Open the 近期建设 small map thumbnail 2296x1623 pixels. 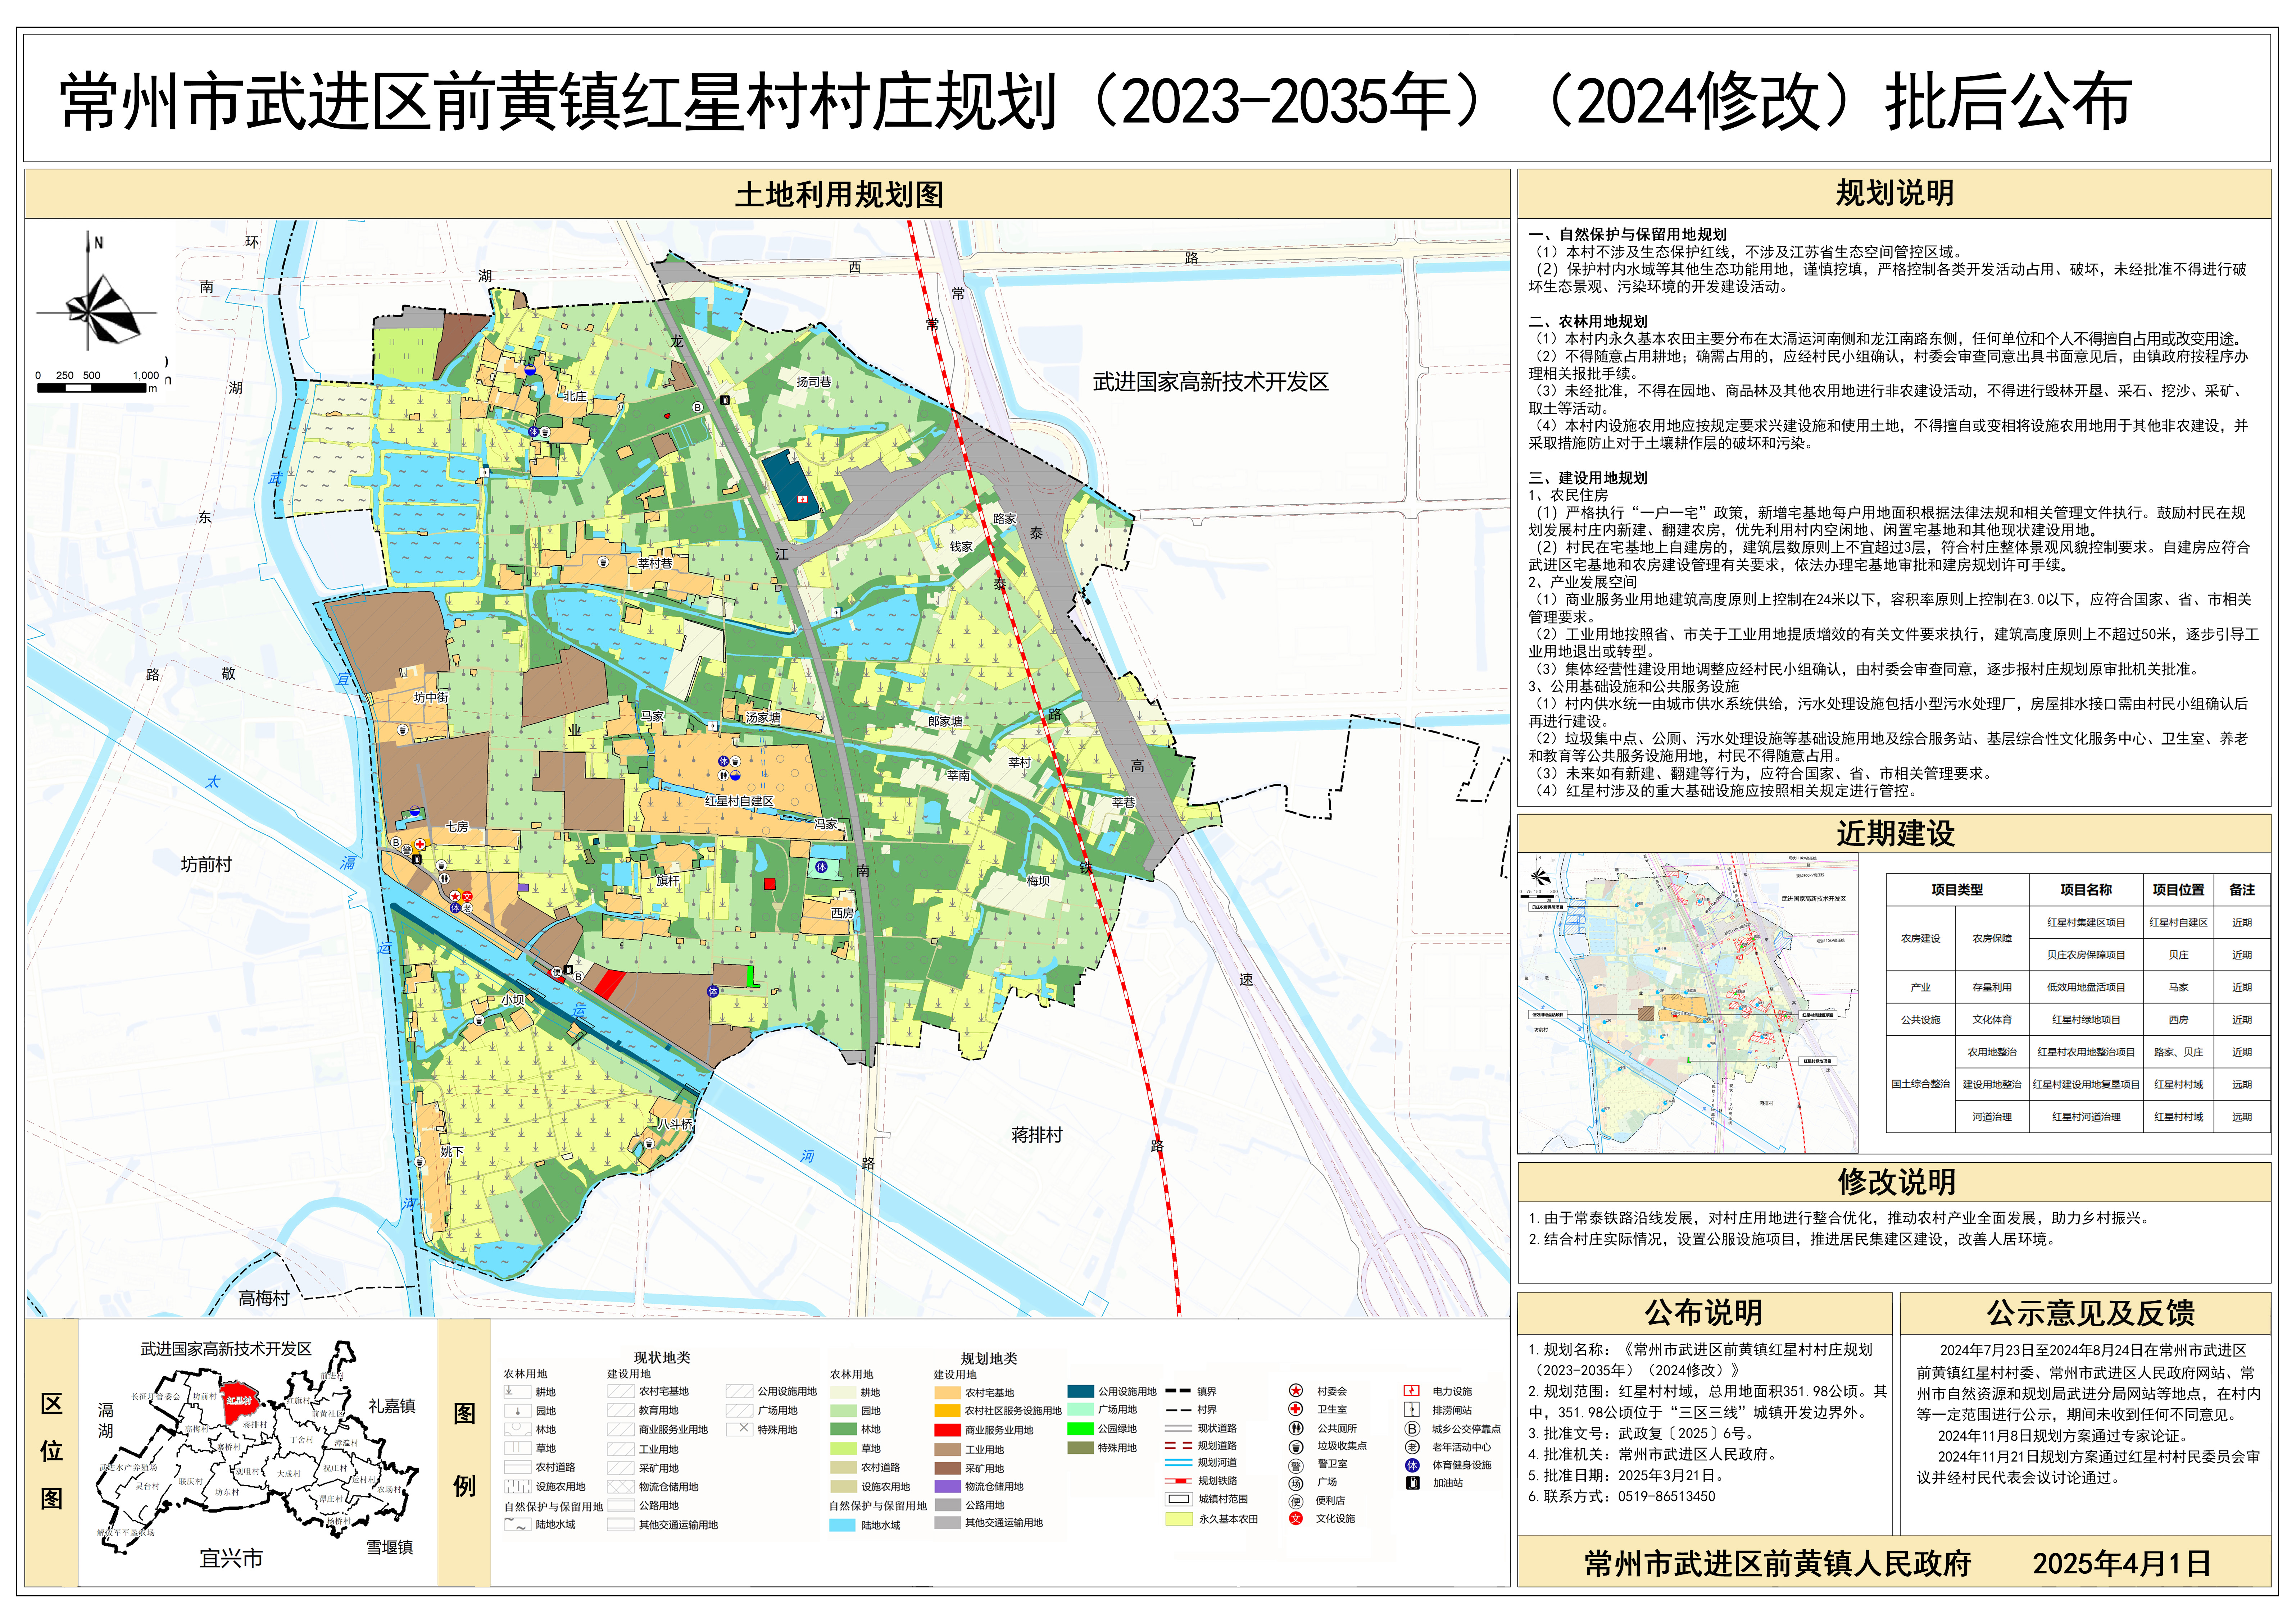tap(1688, 1003)
